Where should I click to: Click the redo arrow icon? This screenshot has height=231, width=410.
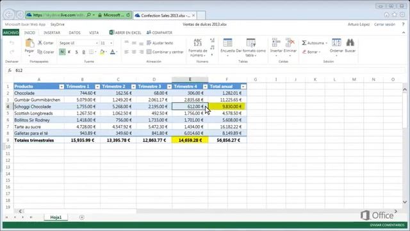pyautogui.click(x=12, y=52)
